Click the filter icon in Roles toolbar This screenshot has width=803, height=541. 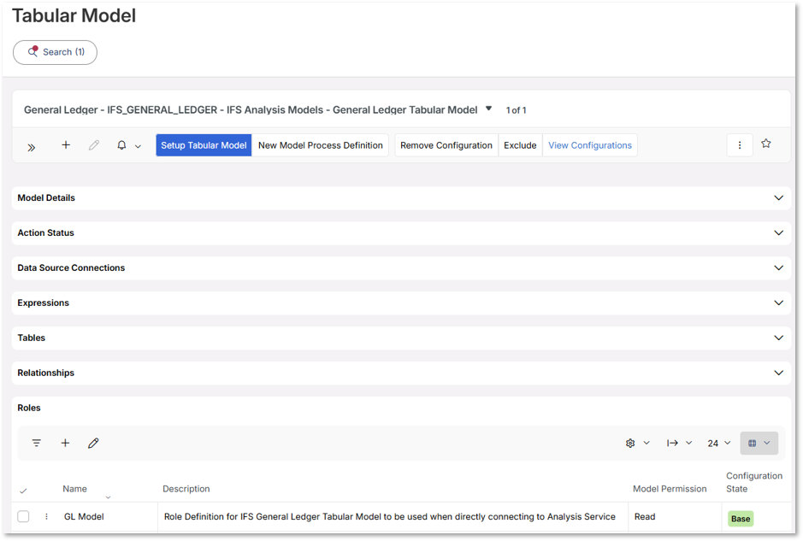(x=37, y=444)
